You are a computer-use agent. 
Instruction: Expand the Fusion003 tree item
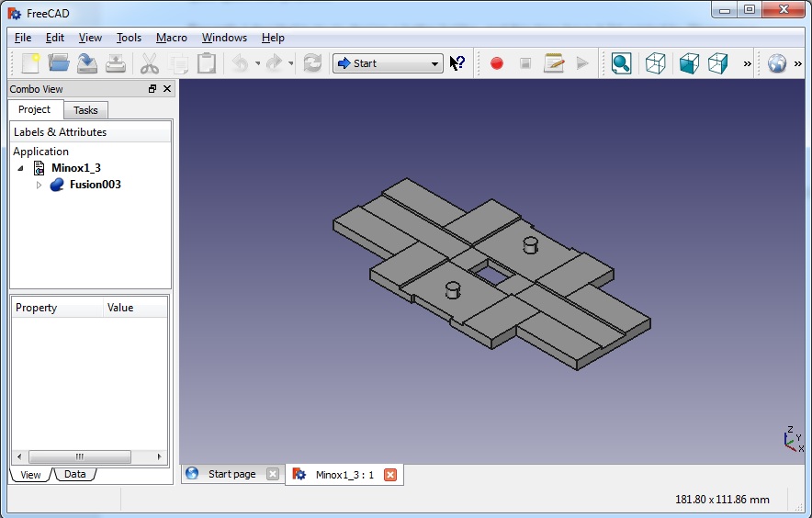[x=39, y=186]
